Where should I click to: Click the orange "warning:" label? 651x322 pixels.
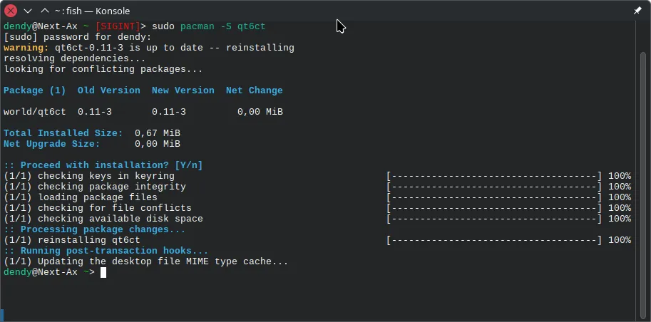pos(26,48)
